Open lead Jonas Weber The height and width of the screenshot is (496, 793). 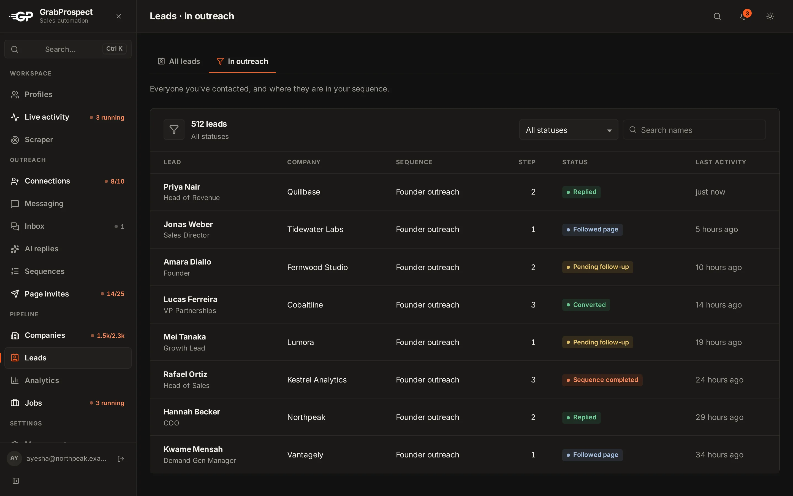(188, 225)
